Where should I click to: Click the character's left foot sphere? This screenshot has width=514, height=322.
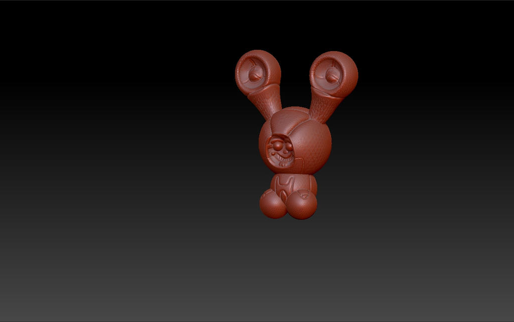click(300, 205)
